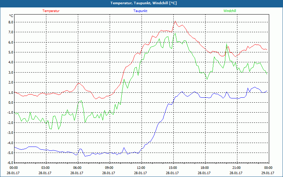This screenshot has height=177, width=283.
Task: Click the 8,0 value on the y-axis
Action: click(x=10, y=22)
